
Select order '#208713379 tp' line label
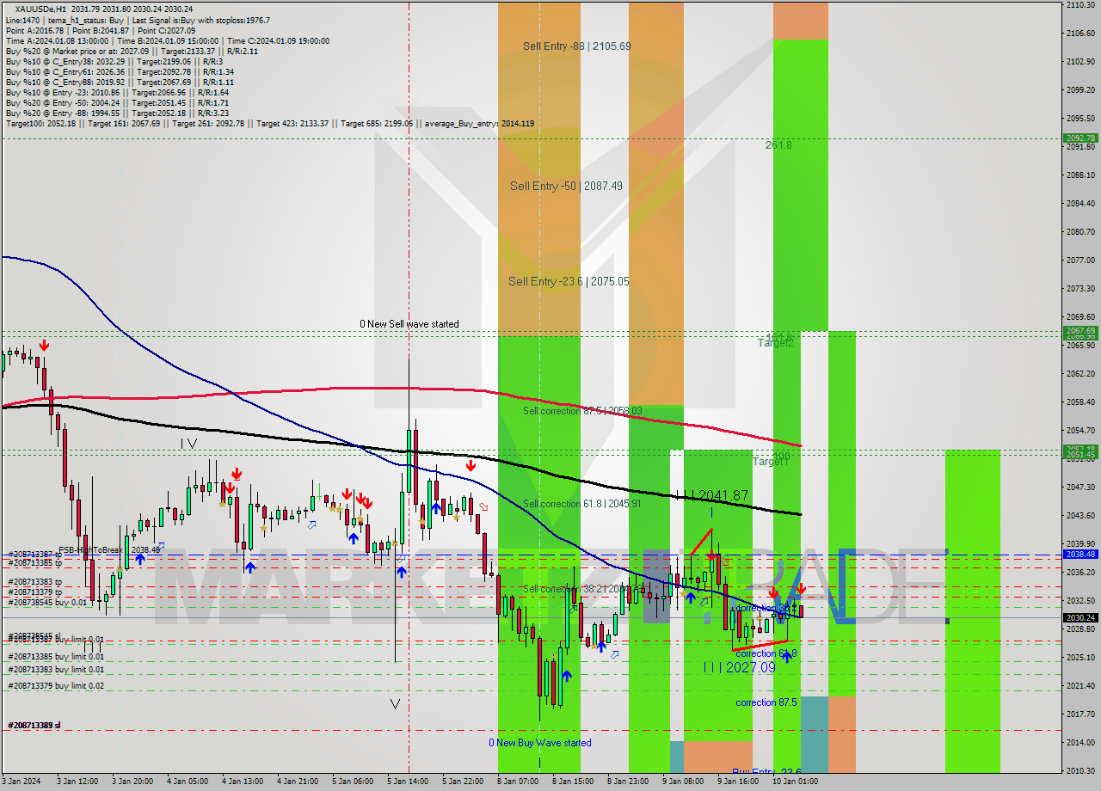(34, 592)
